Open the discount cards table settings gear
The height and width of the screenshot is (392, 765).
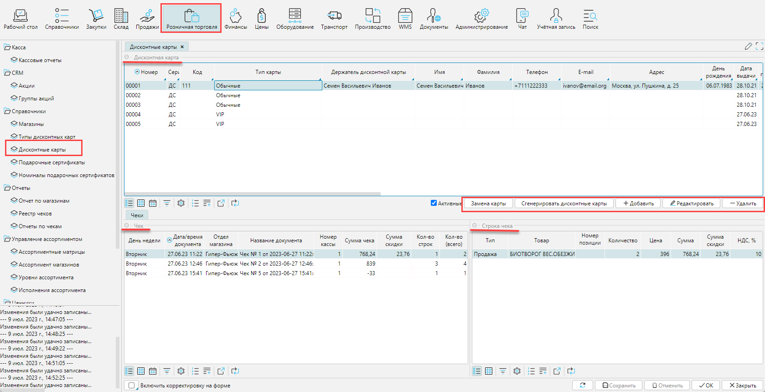click(x=181, y=204)
